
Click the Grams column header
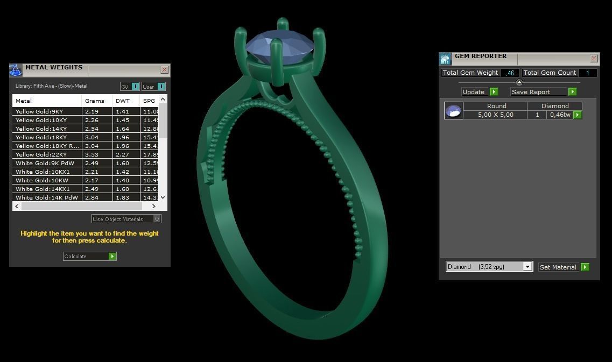[97, 101]
